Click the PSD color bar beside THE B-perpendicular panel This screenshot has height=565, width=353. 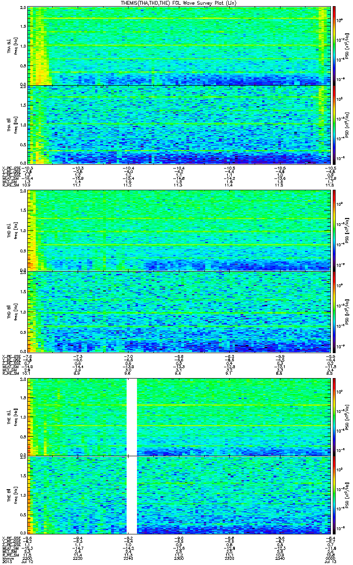(x=334, y=416)
